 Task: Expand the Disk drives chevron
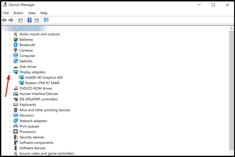point(10,67)
